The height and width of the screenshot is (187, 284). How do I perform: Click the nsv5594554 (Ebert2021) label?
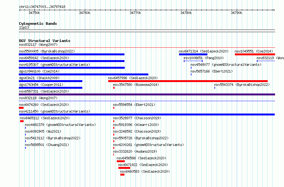pos(134,105)
